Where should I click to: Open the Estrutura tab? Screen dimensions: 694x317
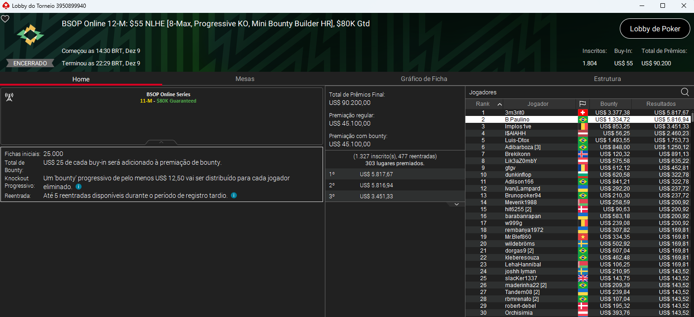click(x=607, y=79)
